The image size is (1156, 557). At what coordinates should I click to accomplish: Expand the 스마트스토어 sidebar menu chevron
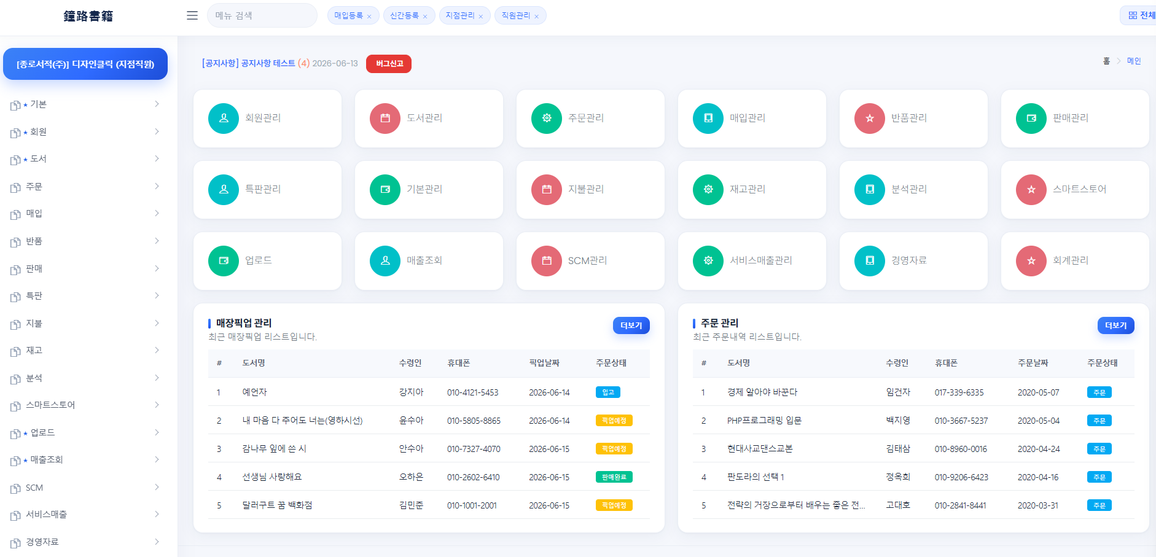[157, 405]
